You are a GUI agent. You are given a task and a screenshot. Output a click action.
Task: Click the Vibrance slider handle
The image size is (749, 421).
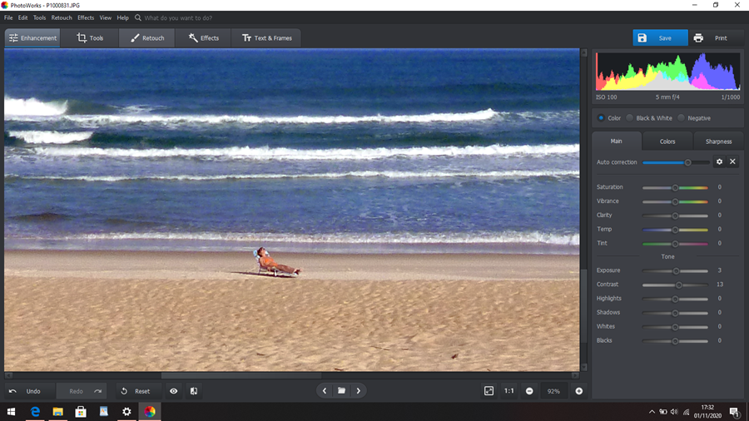pos(675,201)
